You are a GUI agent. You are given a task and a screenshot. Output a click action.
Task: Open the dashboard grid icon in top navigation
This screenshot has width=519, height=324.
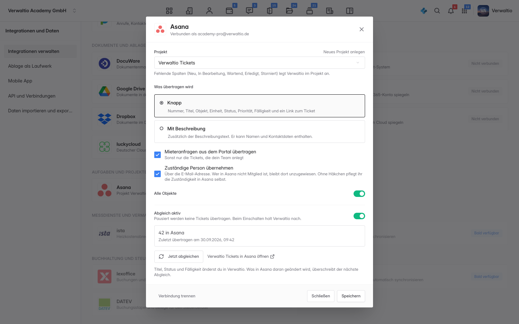[169, 11]
